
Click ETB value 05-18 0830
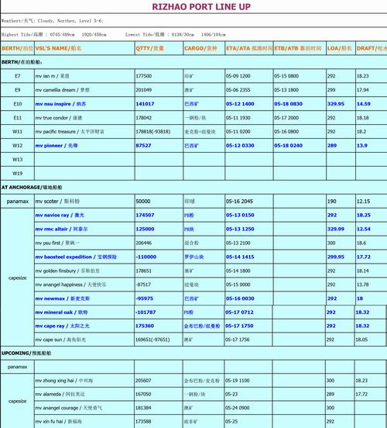289,104
